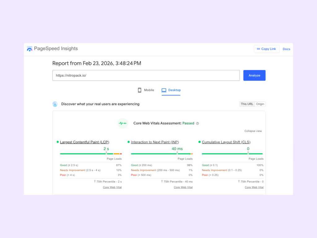Viewport: 317px width, 238px height.
Task: Open Core Web Vital link under INP
Action: pos(183,187)
